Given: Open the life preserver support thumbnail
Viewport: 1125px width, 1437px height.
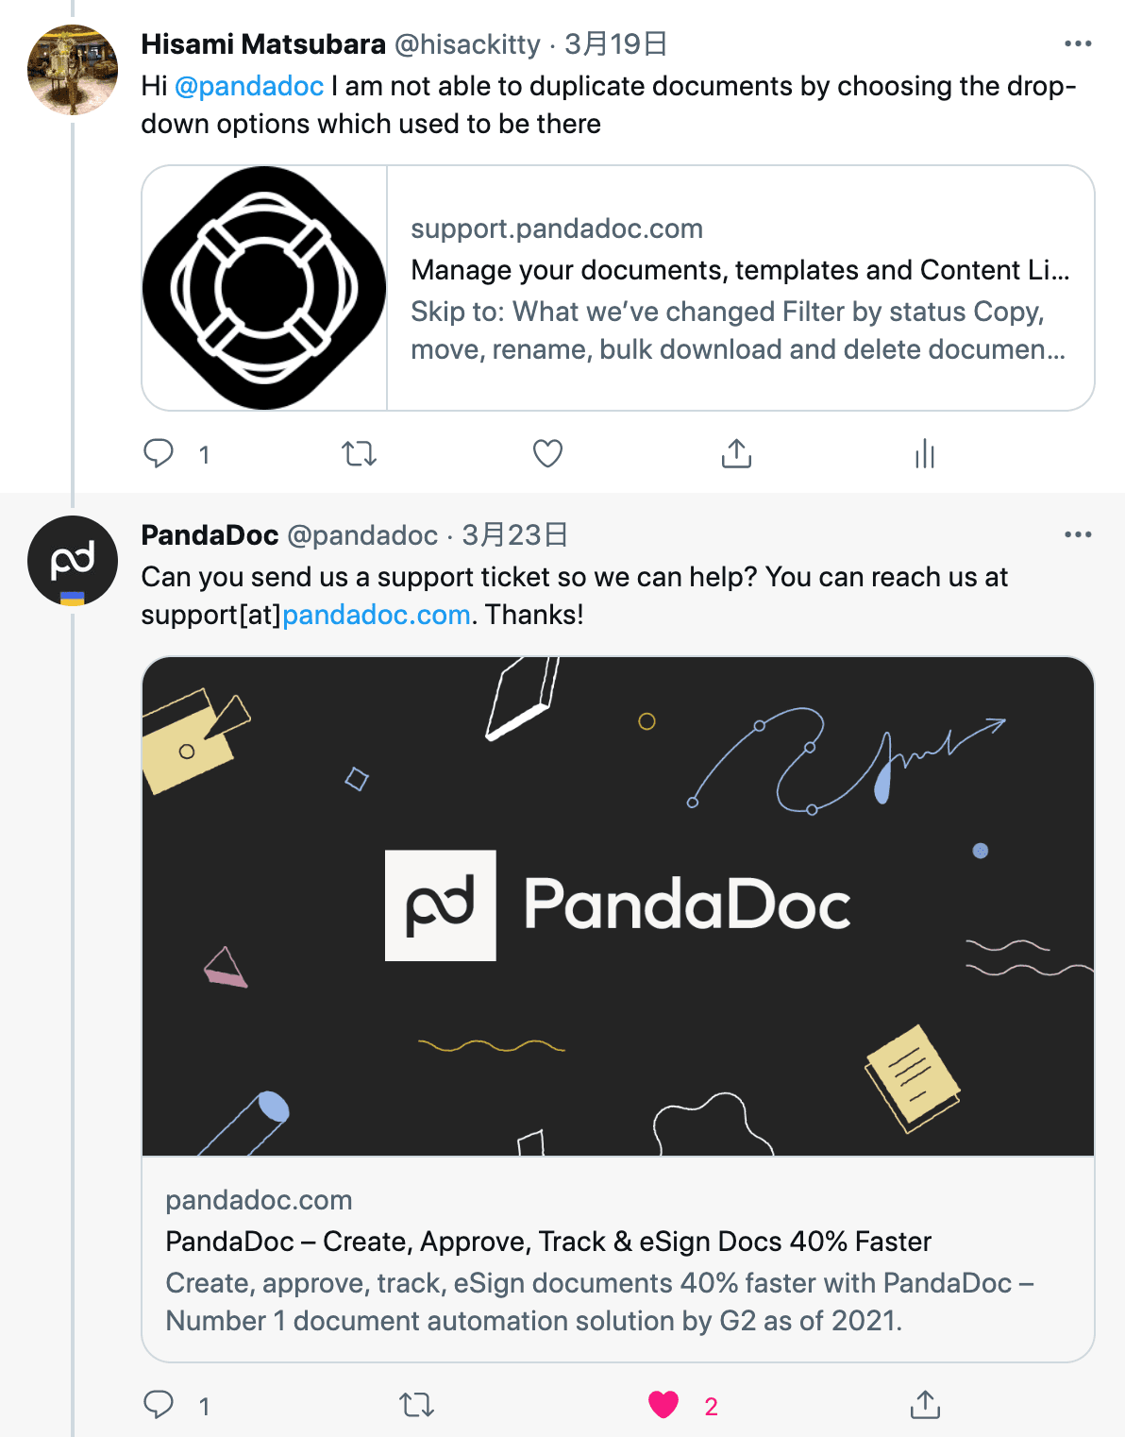Looking at the screenshot, I should (264, 289).
